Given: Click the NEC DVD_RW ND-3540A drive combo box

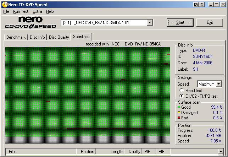Looking at the screenshot, I should [107, 23].
